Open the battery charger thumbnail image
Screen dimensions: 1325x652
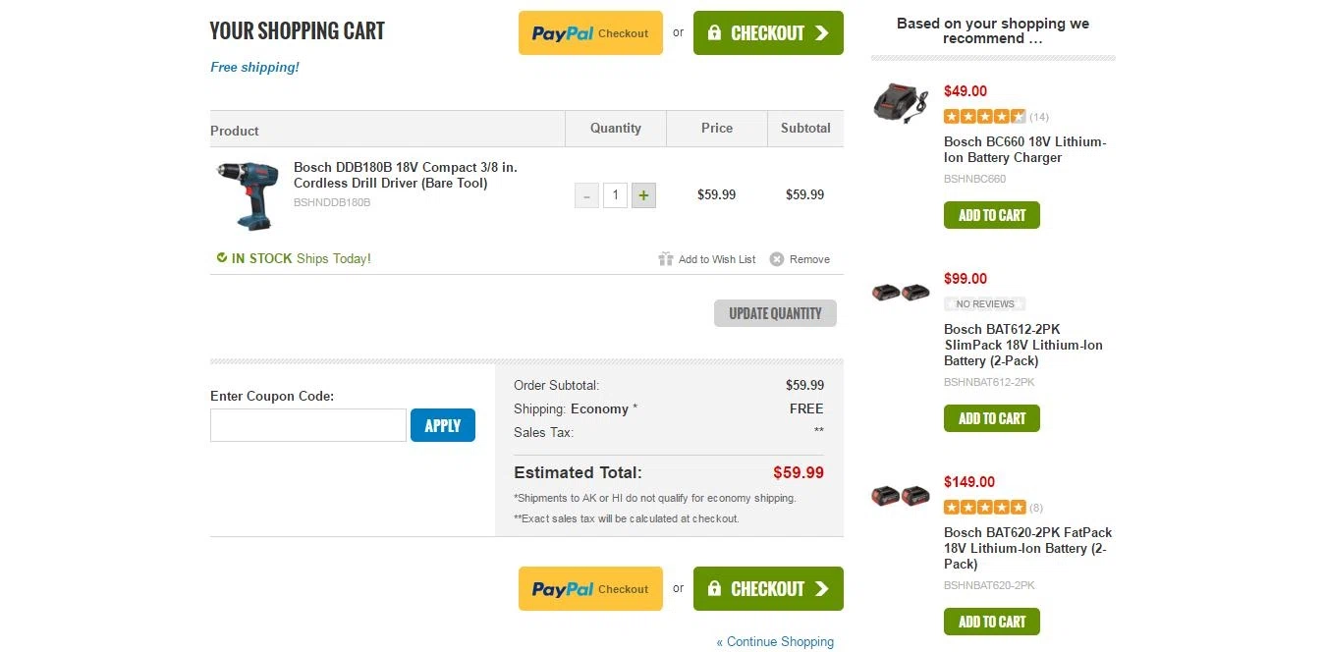901,102
